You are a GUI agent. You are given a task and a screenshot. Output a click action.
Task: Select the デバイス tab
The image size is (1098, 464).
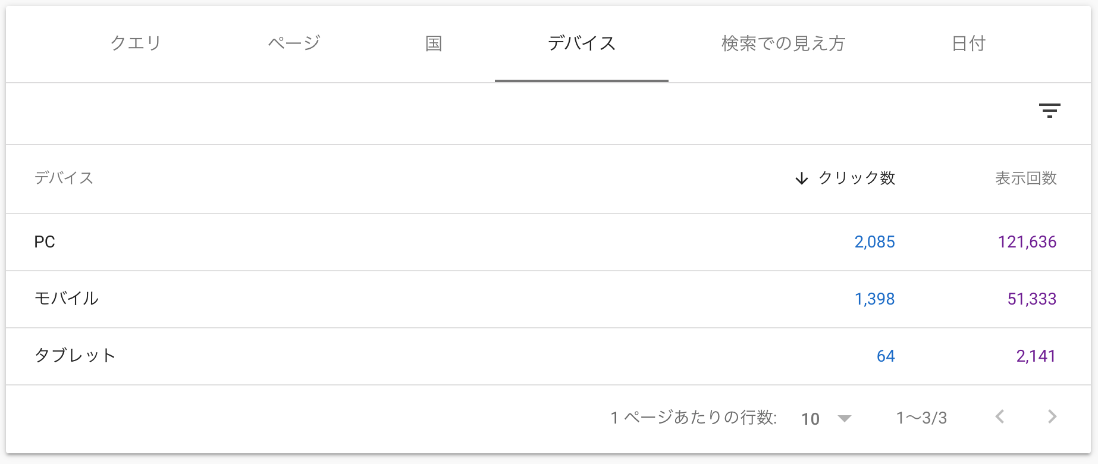tap(581, 43)
